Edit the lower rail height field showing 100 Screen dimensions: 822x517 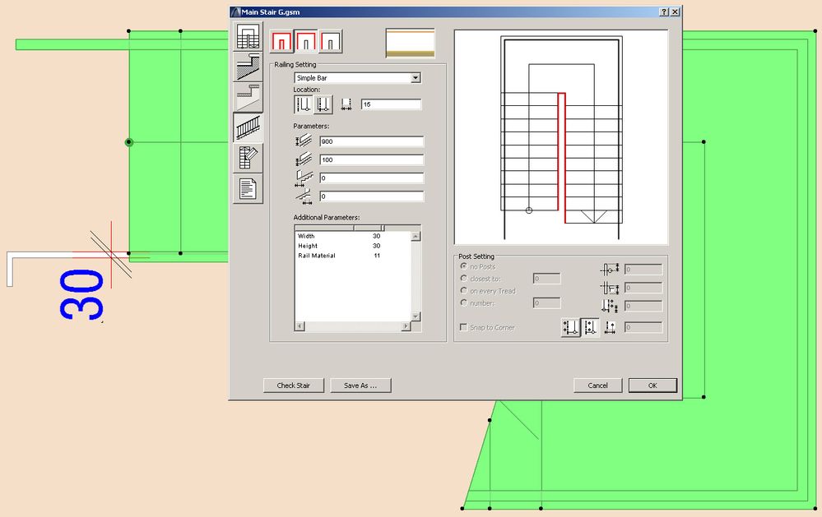372,159
